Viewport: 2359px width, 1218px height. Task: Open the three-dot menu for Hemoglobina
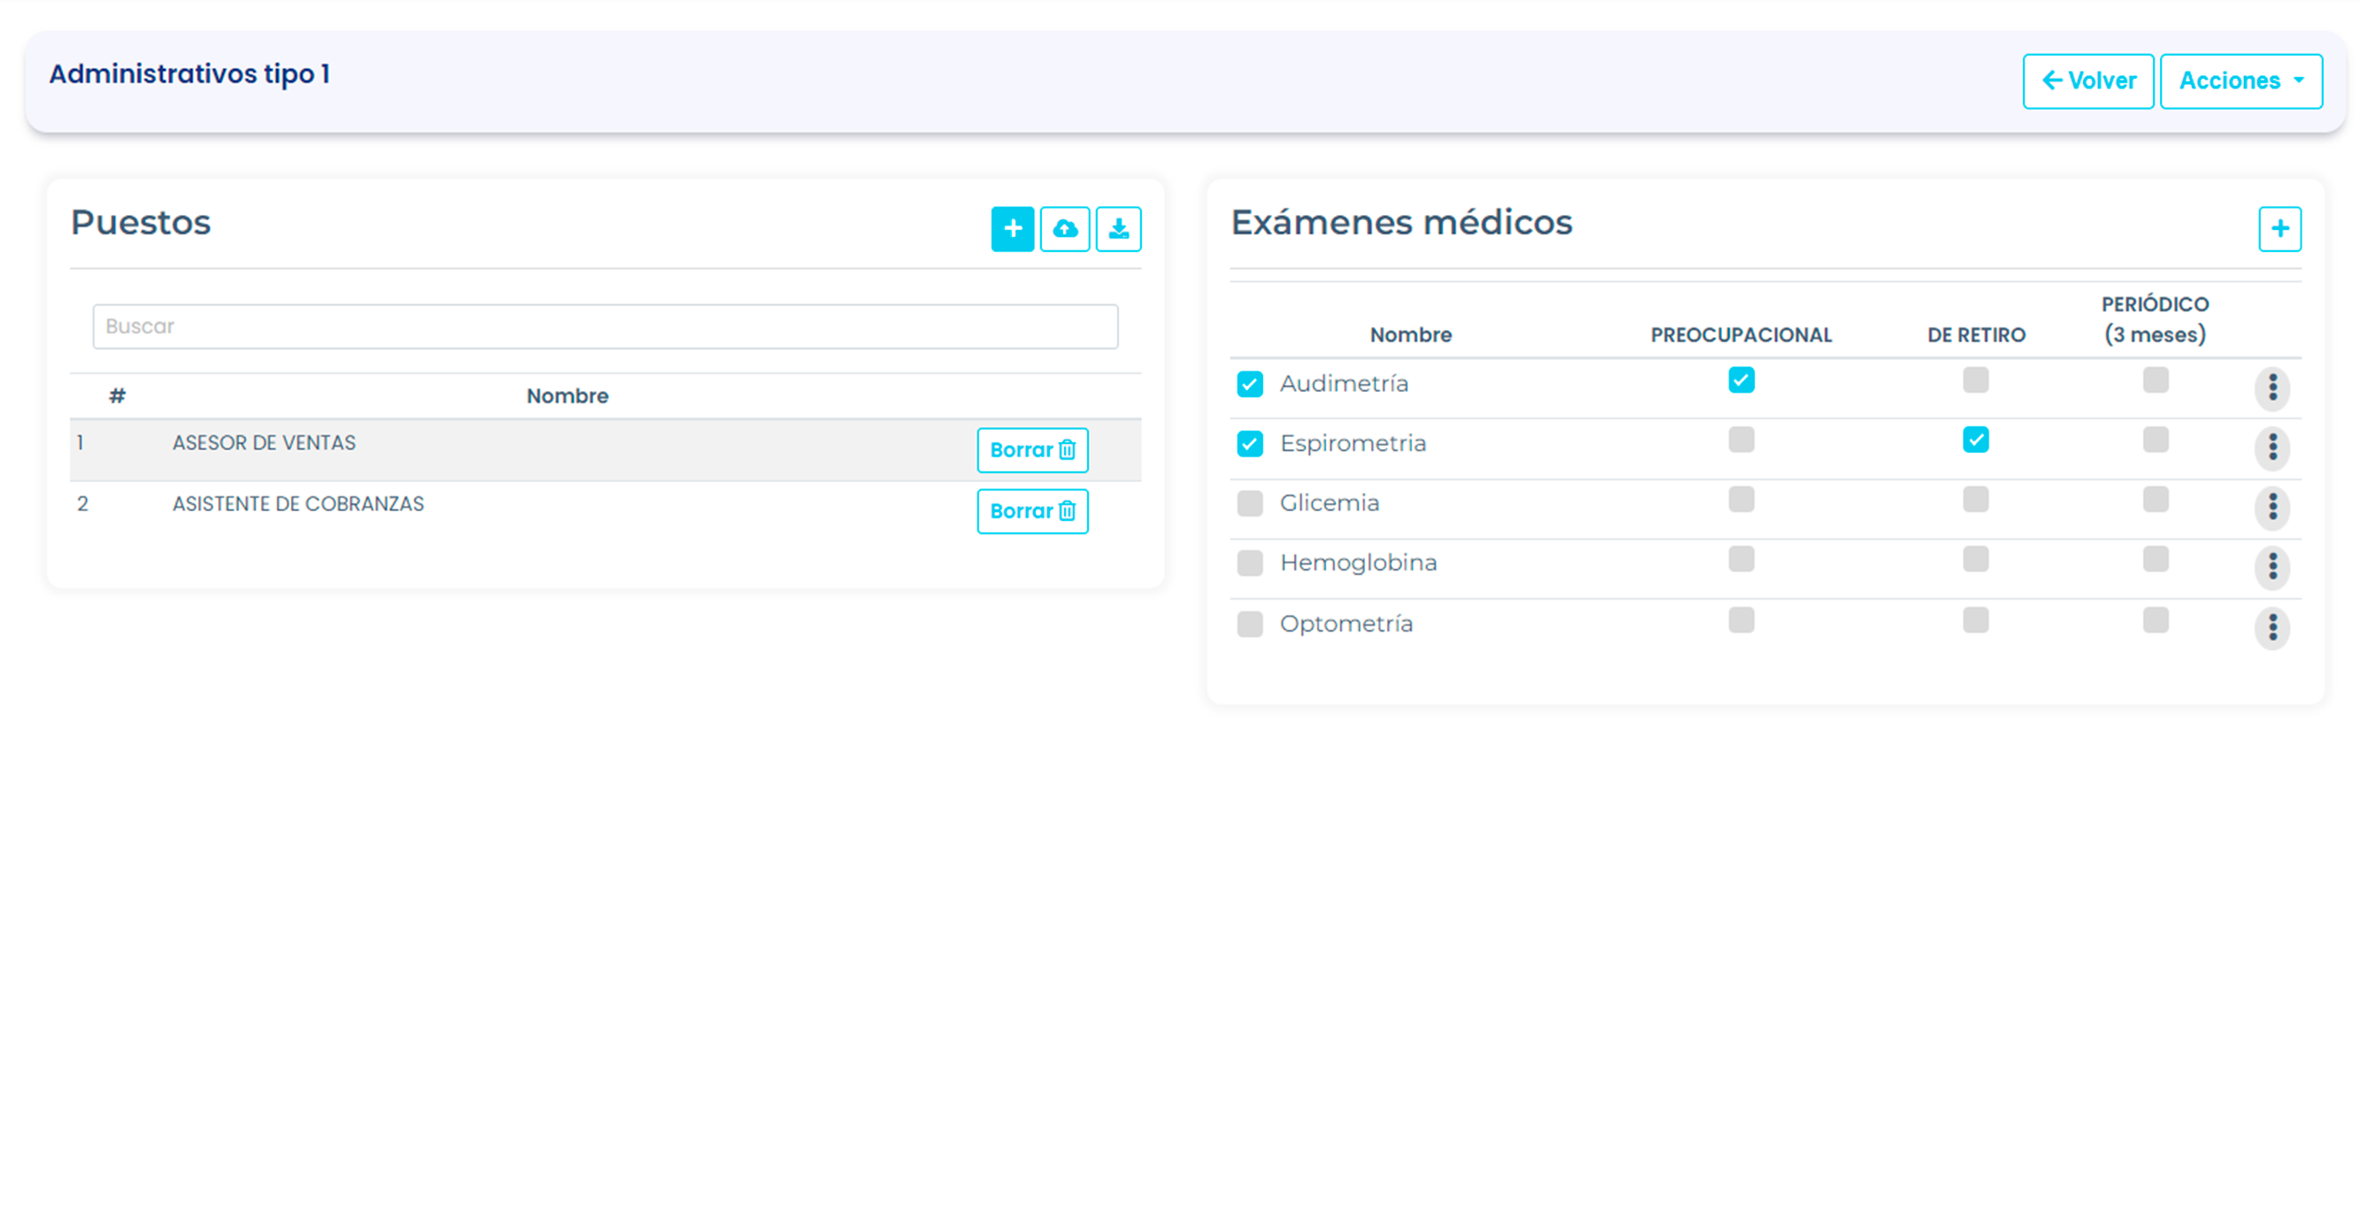click(2272, 567)
